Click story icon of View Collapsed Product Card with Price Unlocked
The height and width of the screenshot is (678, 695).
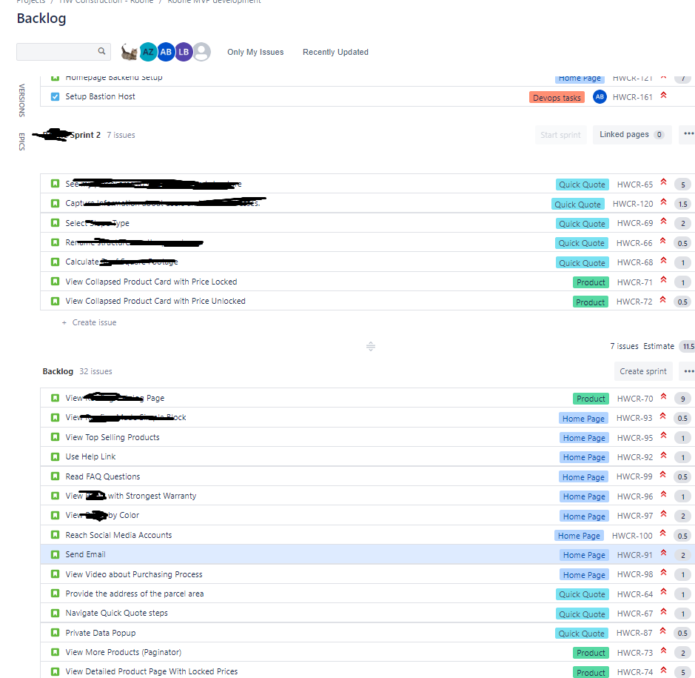coord(55,301)
